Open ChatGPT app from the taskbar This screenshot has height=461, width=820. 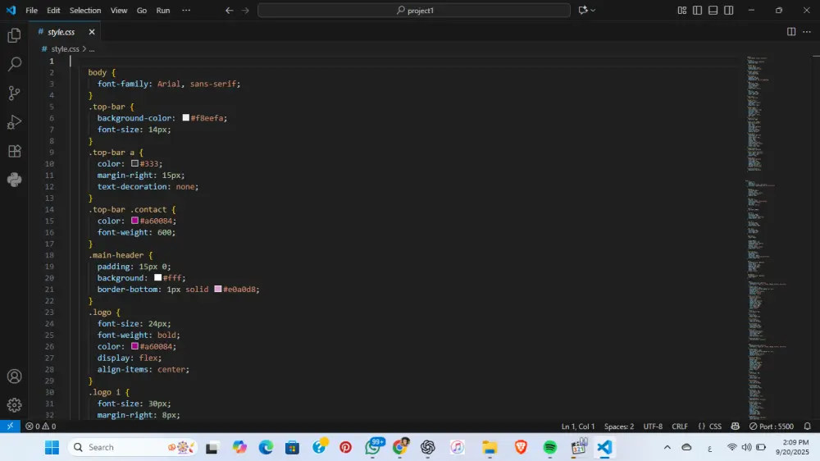click(x=428, y=447)
